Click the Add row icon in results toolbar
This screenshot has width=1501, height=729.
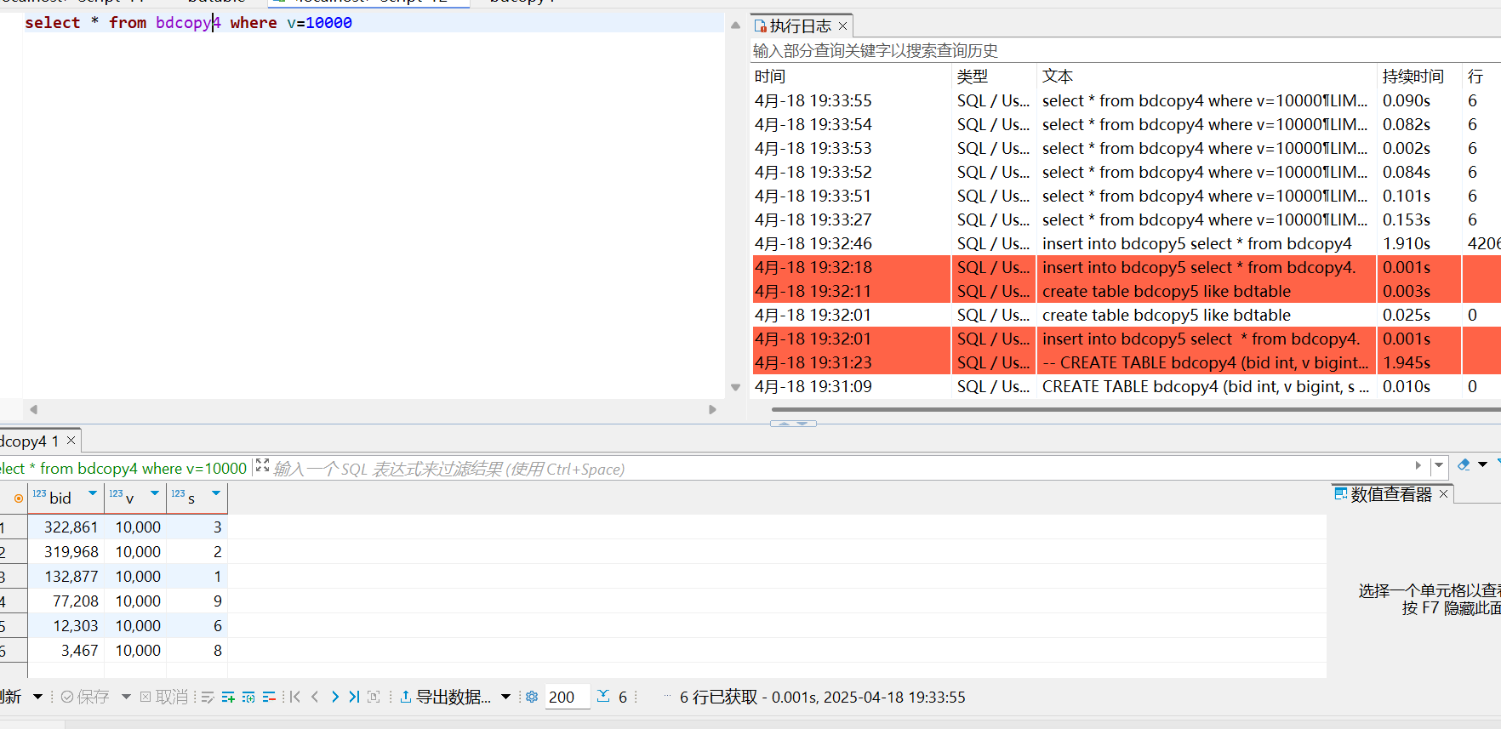tap(228, 697)
